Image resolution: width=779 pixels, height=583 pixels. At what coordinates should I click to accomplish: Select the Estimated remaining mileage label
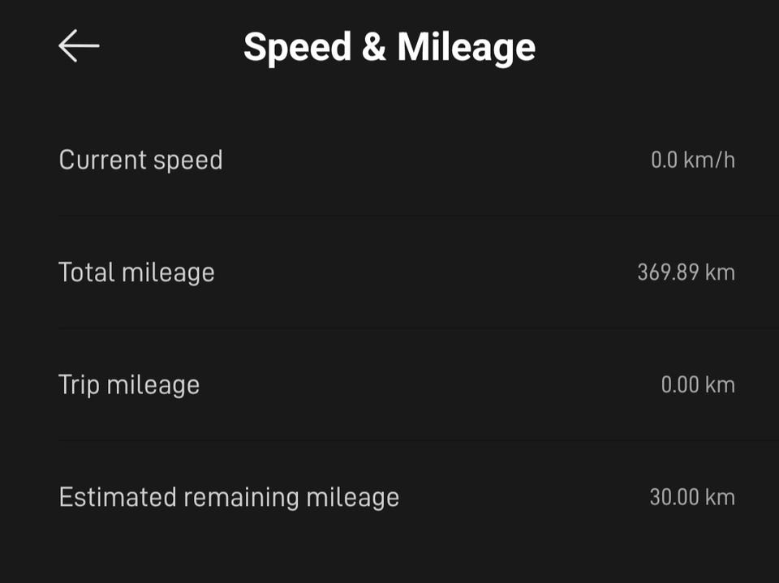tap(229, 496)
